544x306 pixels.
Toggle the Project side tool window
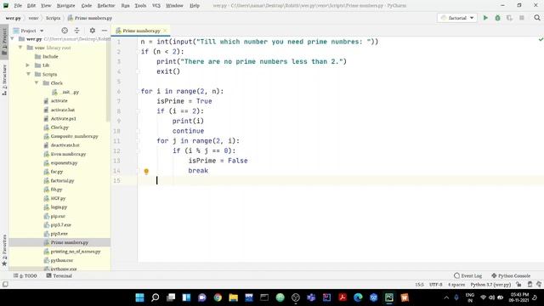pos(4,41)
